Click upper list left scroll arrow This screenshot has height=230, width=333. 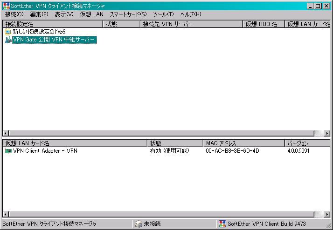tap(6, 133)
